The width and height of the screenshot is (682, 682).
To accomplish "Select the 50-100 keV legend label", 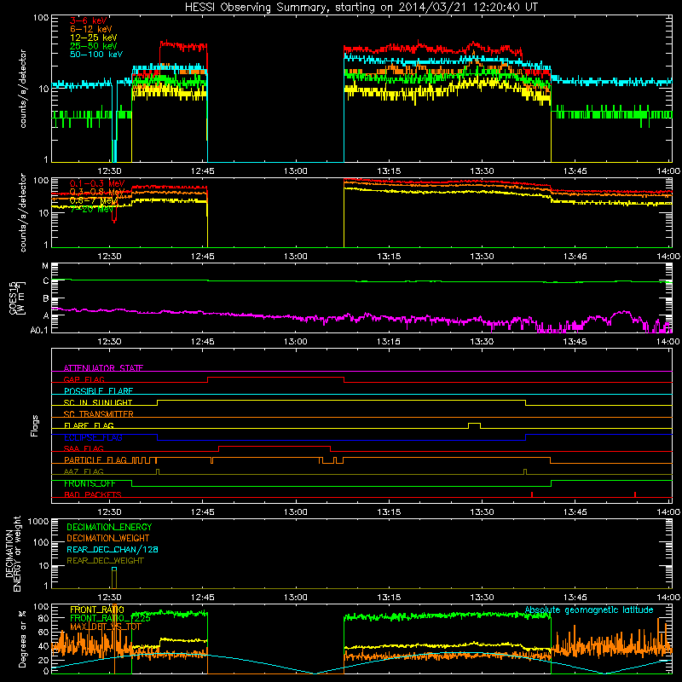I will (96, 55).
